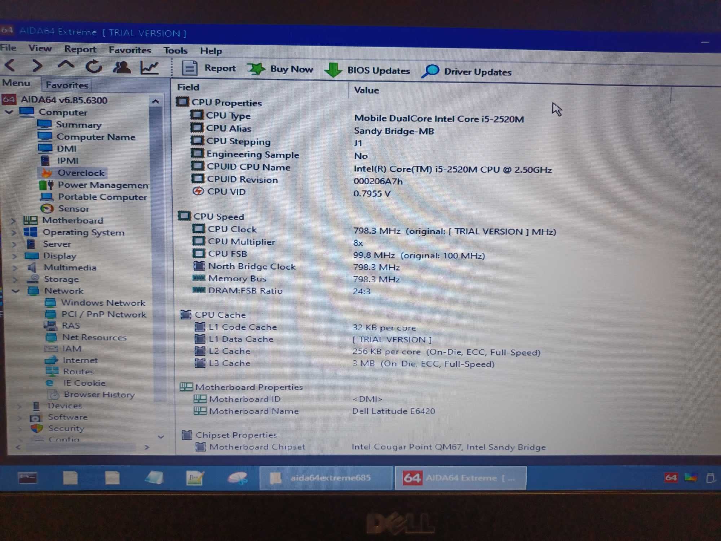Click the AIDA64 system tray icon
Image resolution: width=721 pixels, height=541 pixels.
click(x=671, y=478)
